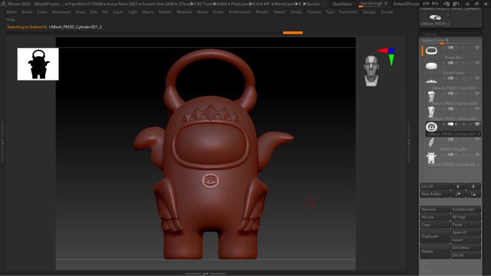Open the Preferences menu
This screenshot has width=491, height=276.
click(x=240, y=12)
